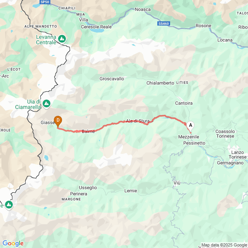Click the mountain peak icon in bottom-left corner
The image size is (248, 248).
click(9, 205)
